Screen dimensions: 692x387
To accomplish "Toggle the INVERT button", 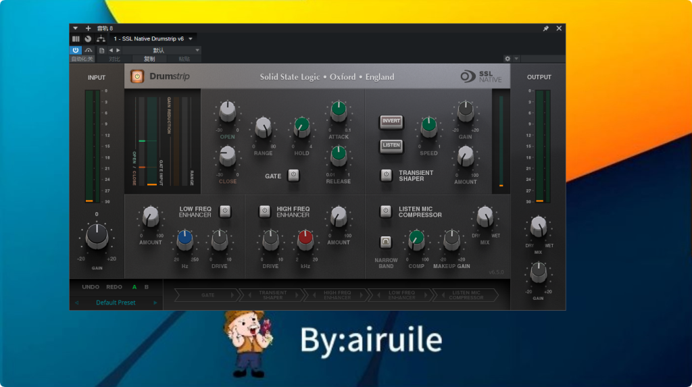I will click(391, 122).
